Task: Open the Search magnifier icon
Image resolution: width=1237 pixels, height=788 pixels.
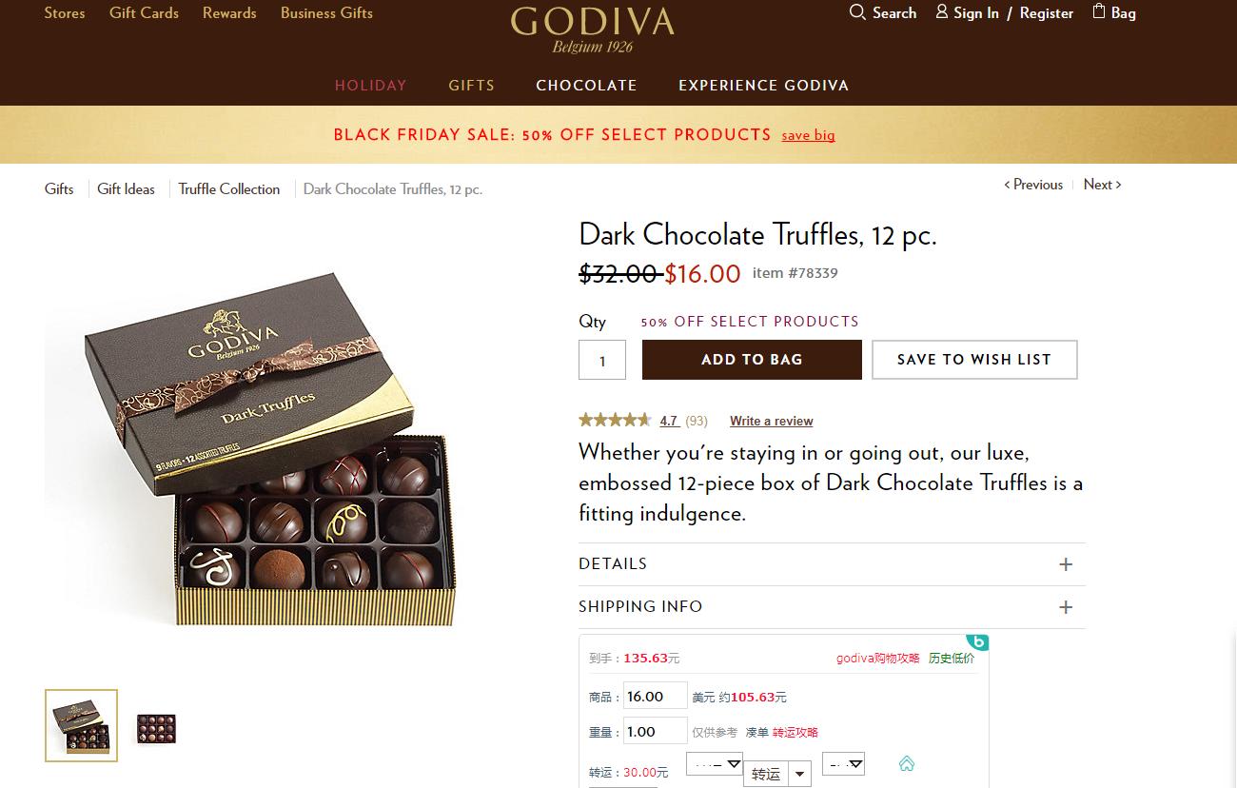Action: 856,12
